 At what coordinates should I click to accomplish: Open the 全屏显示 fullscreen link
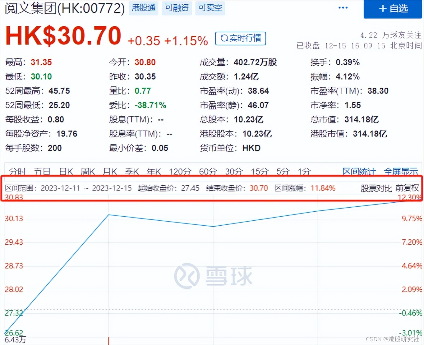[x=401, y=171]
